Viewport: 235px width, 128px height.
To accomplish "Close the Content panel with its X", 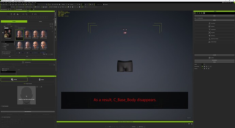I will coord(53,11).
